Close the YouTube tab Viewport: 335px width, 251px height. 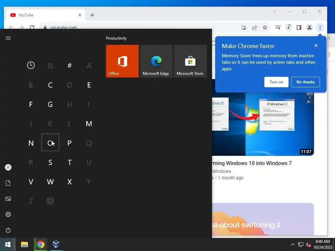tap(80, 15)
